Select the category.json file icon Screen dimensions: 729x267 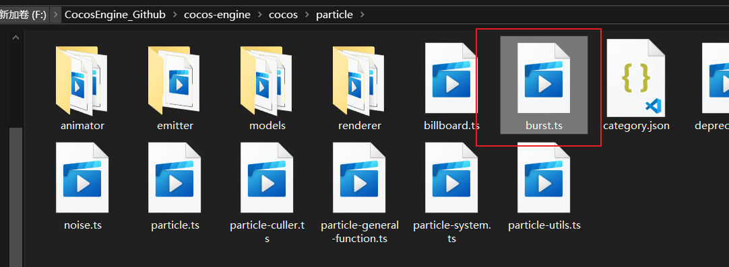[x=636, y=77]
